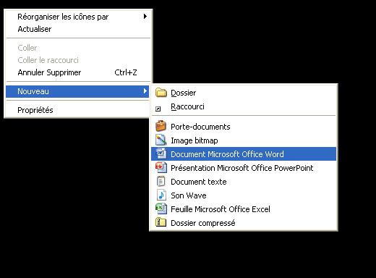The width and height of the screenshot is (376, 278).
Task: Click the Son Wave music note icon
Action: coord(161,195)
